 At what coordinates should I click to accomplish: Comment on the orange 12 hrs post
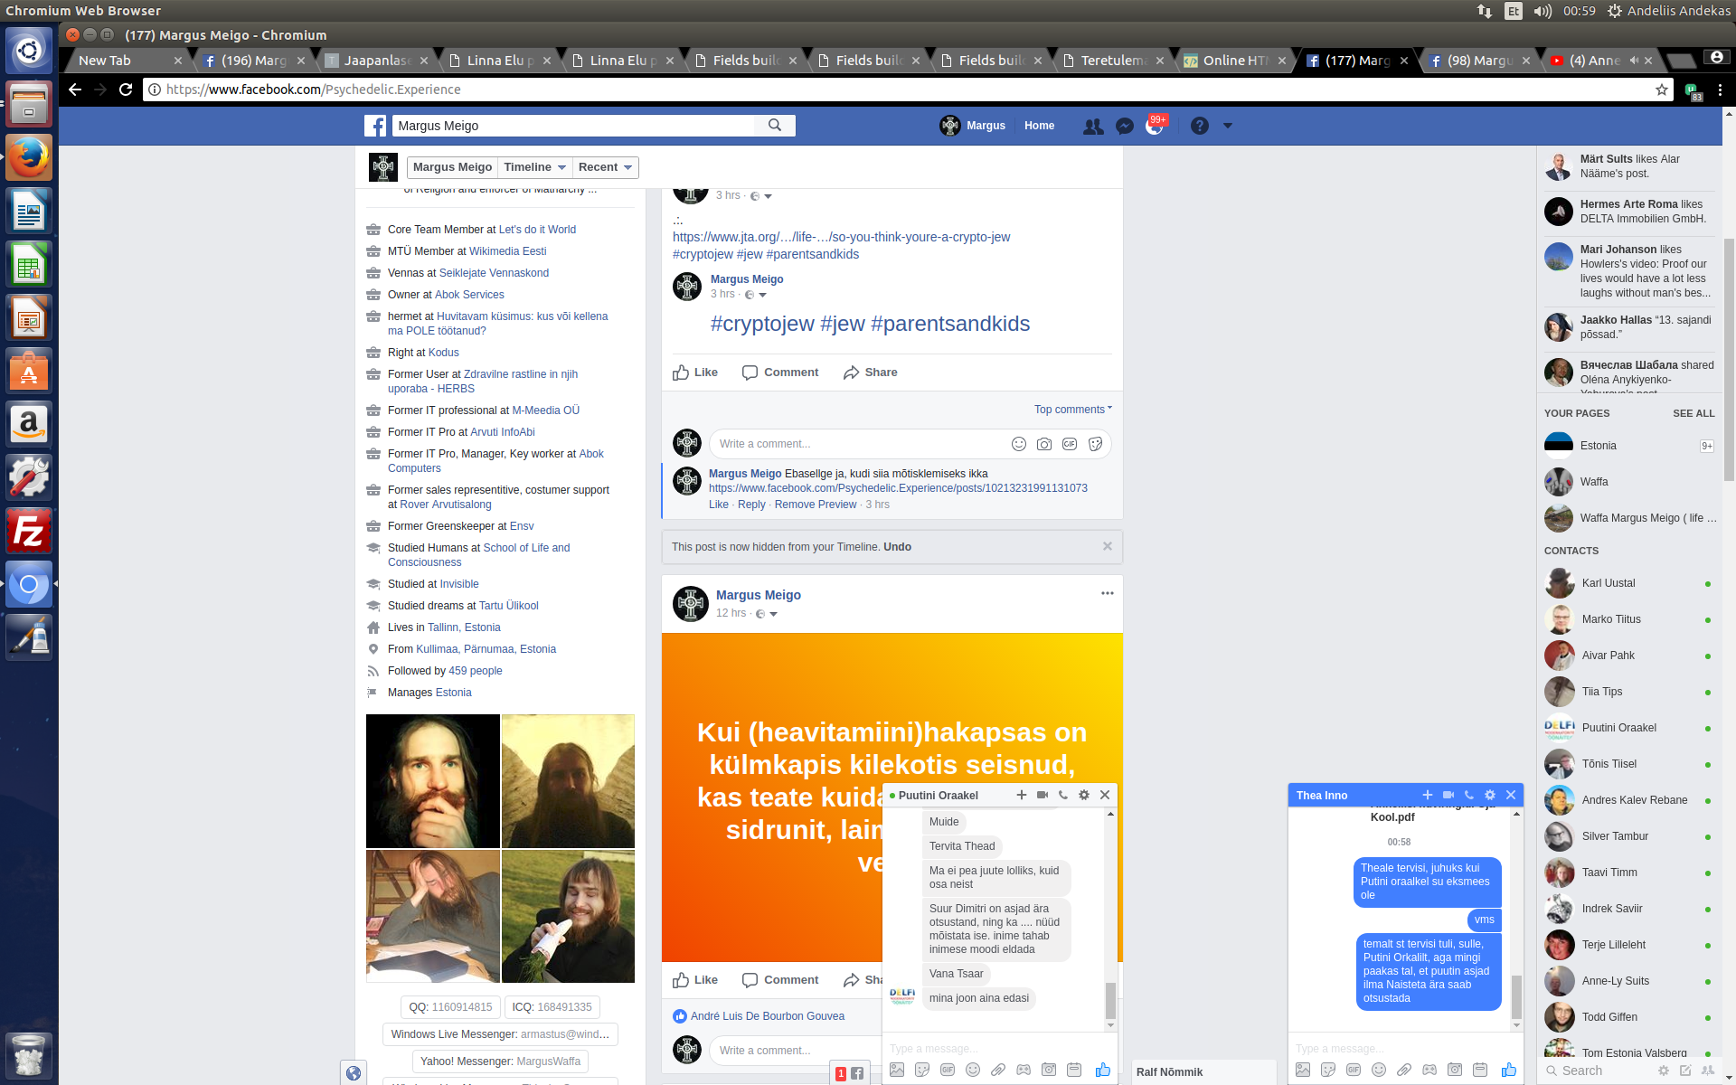point(780,980)
